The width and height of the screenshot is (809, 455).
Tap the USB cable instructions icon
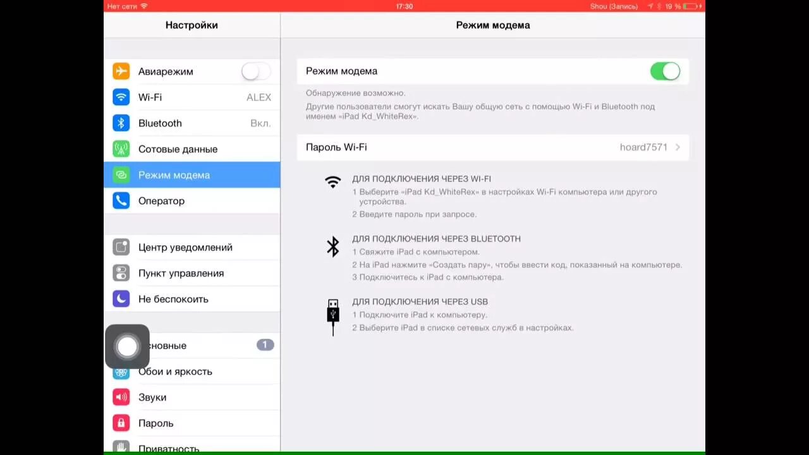333,317
